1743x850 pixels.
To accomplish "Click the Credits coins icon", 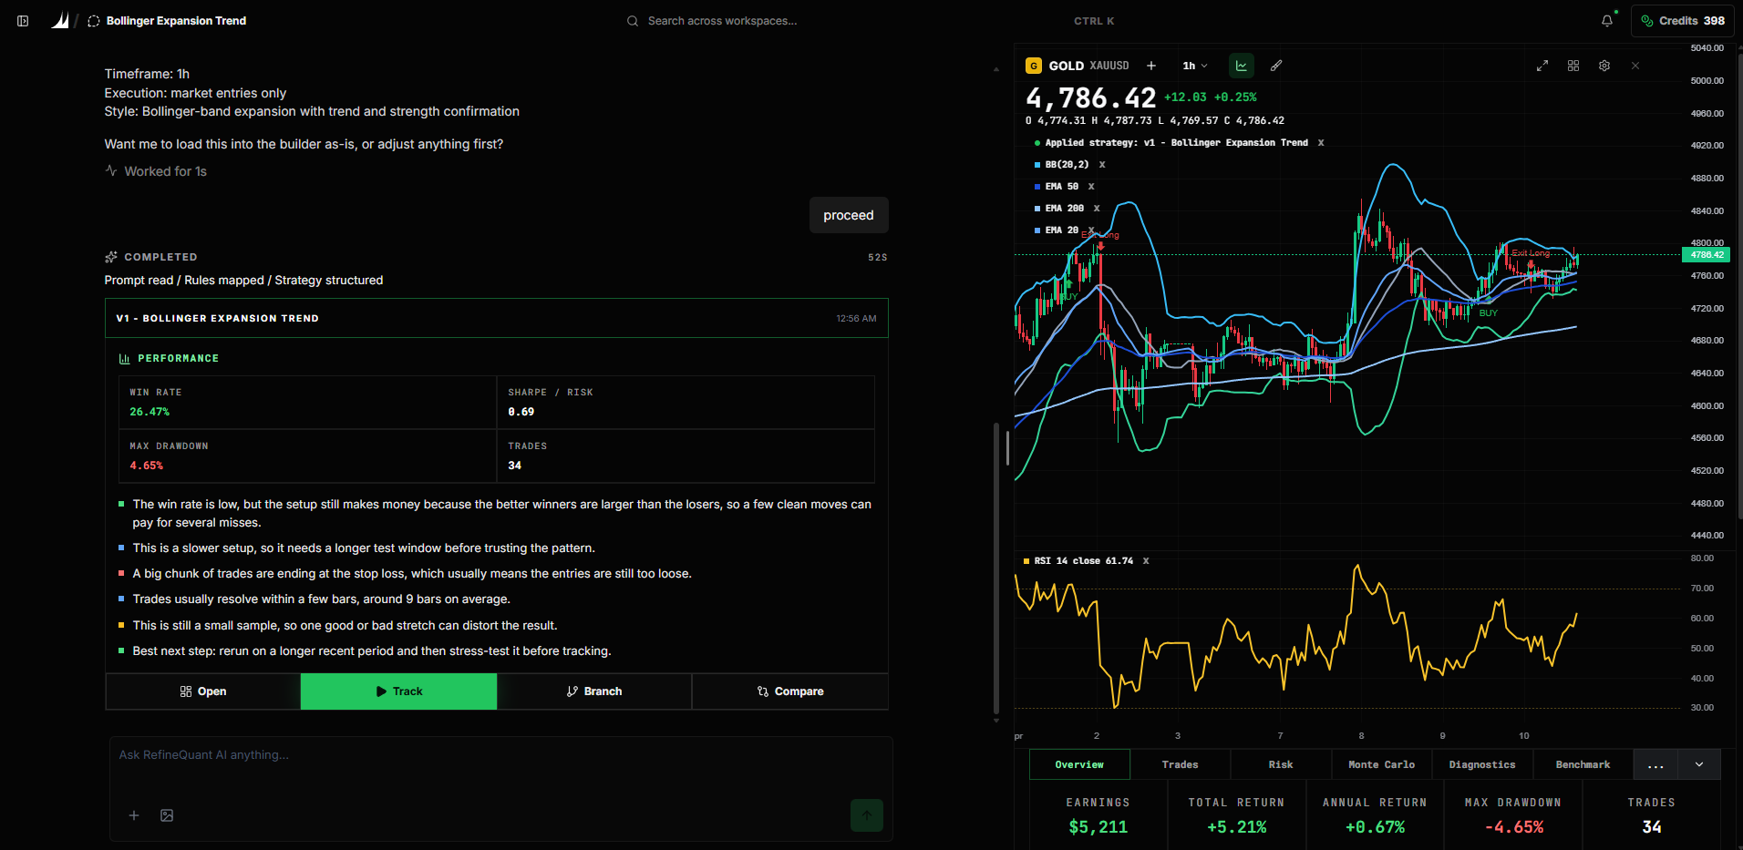I will click(x=1647, y=21).
